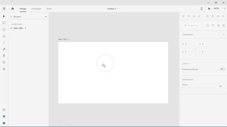Click the boolean Exclude Overlap icon

[x=224, y=26]
